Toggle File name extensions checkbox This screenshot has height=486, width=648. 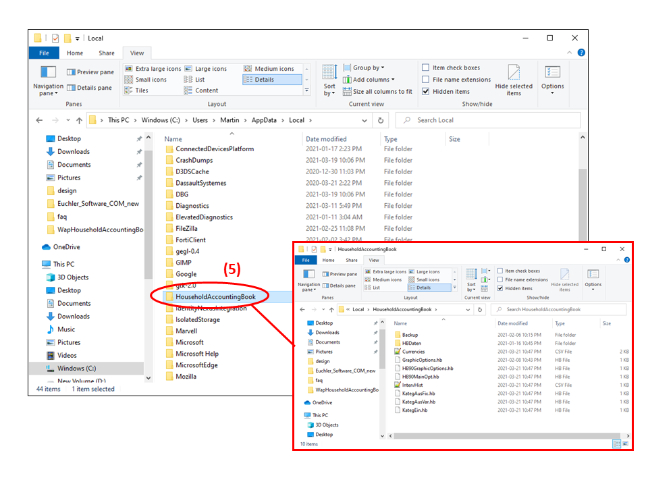click(x=426, y=80)
